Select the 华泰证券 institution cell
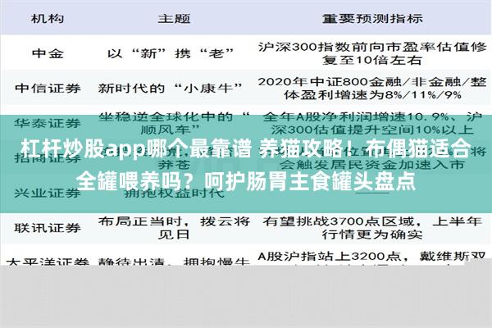Viewport: 492px width, 328px height. point(48,123)
